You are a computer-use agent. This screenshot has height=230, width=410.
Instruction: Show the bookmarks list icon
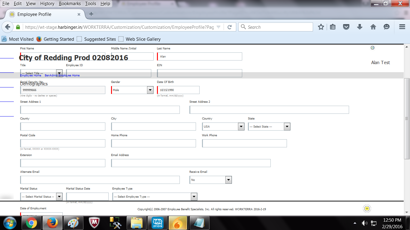tap(333, 27)
